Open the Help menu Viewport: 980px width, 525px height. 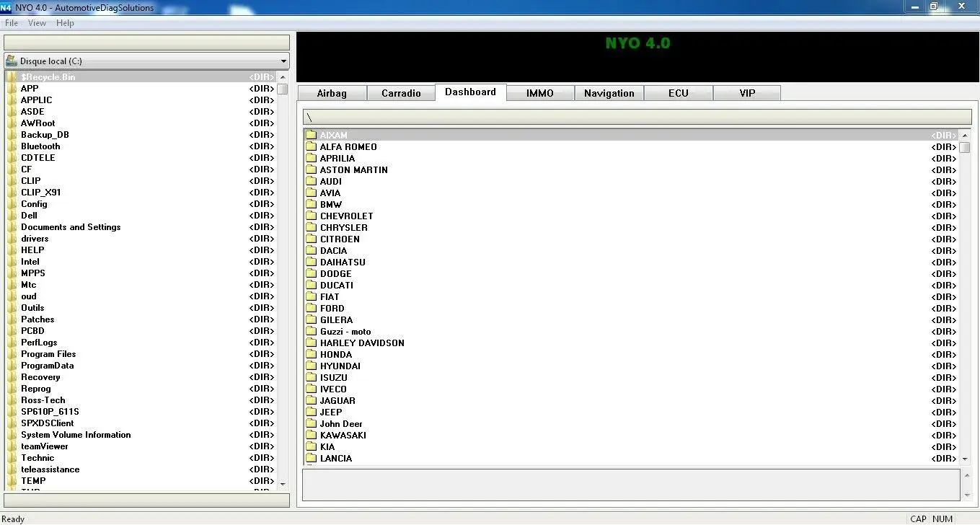65,23
